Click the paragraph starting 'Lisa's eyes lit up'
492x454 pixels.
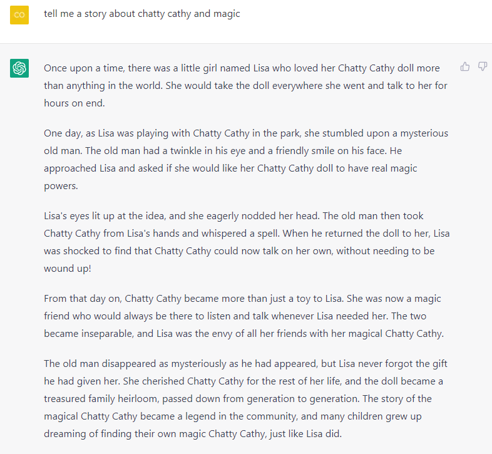[245, 242]
